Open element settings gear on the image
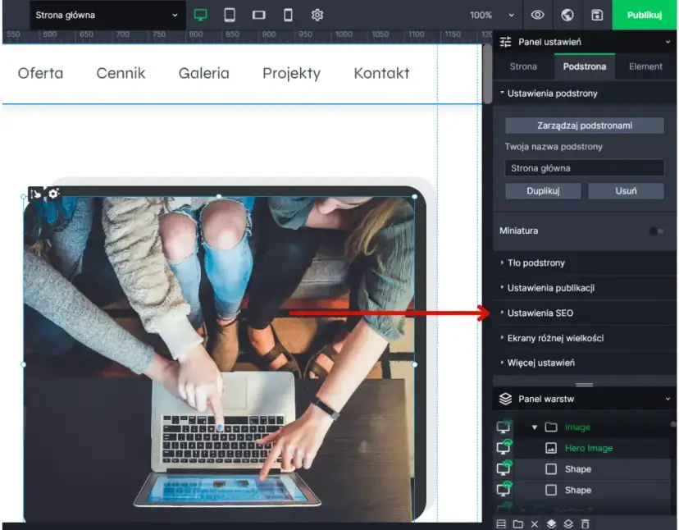679x530 pixels. click(x=53, y=194)
